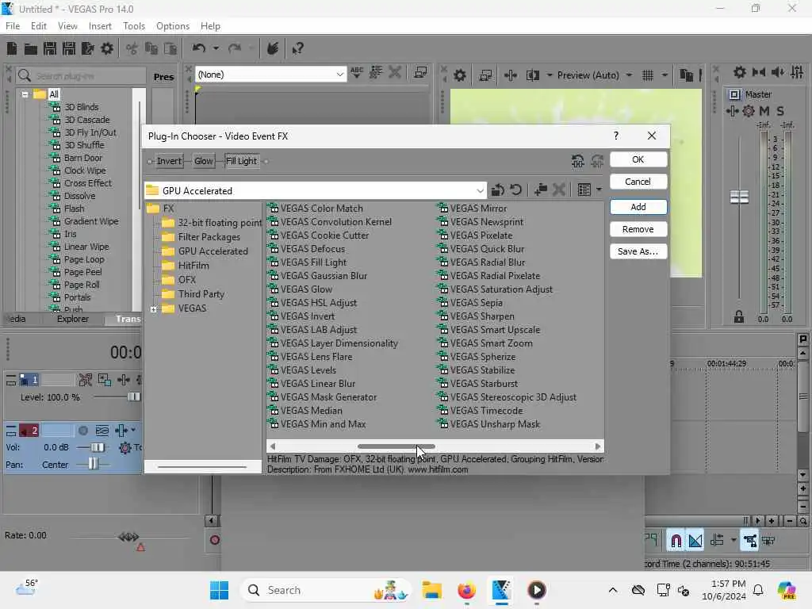Click Cancel in Plug-In Chooser
812x609 pixels.
pyautogui.click(x=638, y=182)
